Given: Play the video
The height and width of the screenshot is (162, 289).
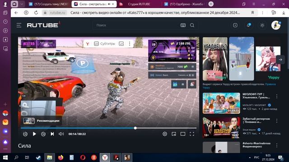Looking at the screenshot, I should tap(34, 134).
